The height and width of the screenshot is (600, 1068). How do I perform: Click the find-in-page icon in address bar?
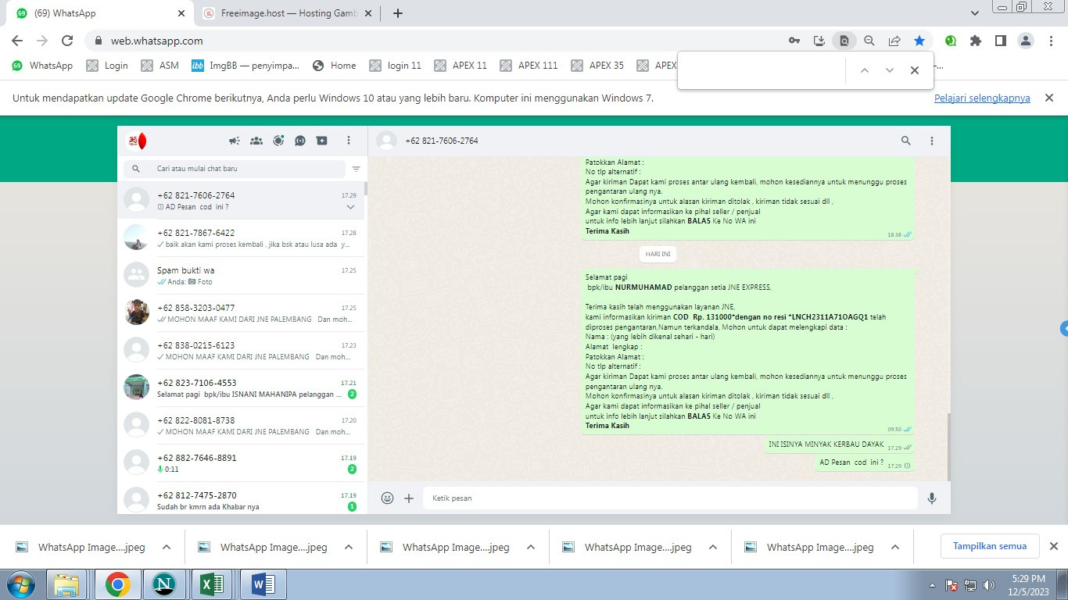coord(844,41)
